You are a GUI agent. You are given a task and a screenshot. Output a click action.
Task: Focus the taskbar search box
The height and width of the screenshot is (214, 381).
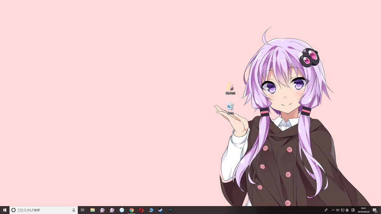coord(43,210)
